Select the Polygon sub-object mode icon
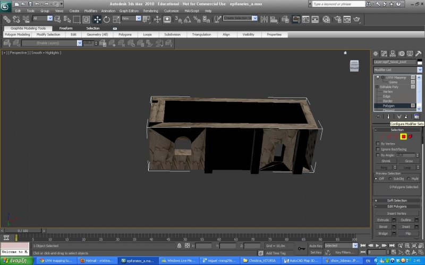Image resolution: width=425 pixels, height=265 pixels. pos(403,137)
